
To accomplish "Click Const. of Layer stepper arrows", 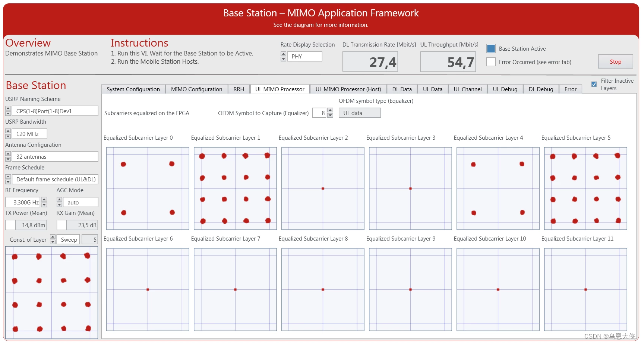I will coord(53,239).
